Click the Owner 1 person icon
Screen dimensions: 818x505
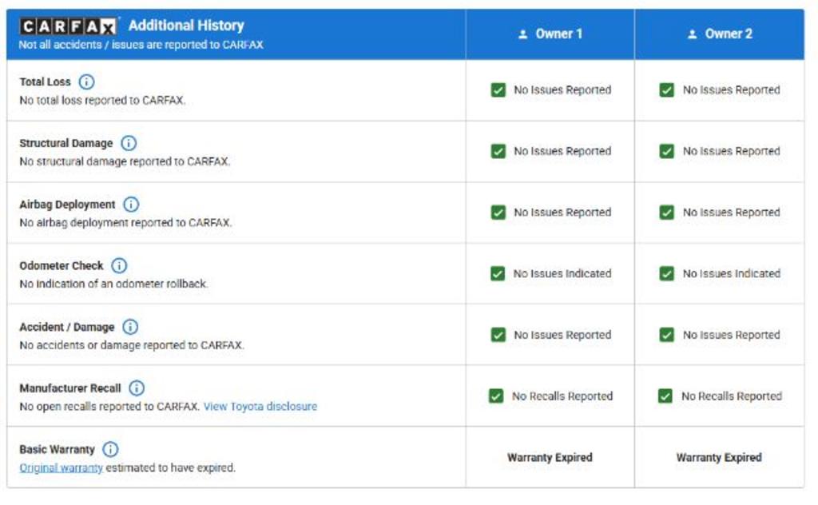(x=522, y=34)
